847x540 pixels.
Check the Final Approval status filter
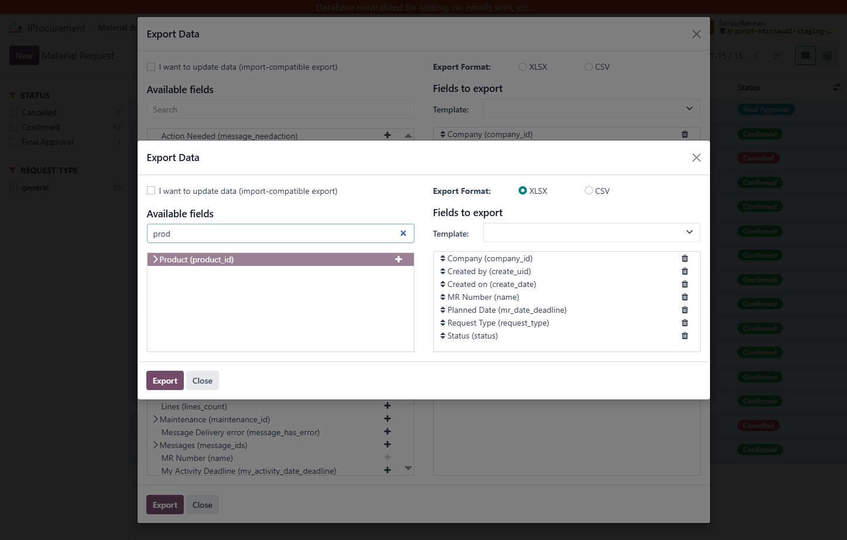(x=14, y=142)
